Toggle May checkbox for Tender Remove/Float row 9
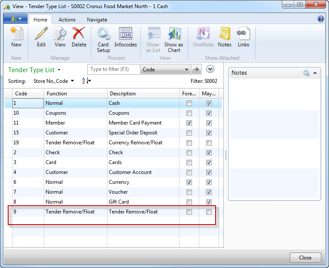The width and height of the screenshot is (329, 268). (209, 212)
